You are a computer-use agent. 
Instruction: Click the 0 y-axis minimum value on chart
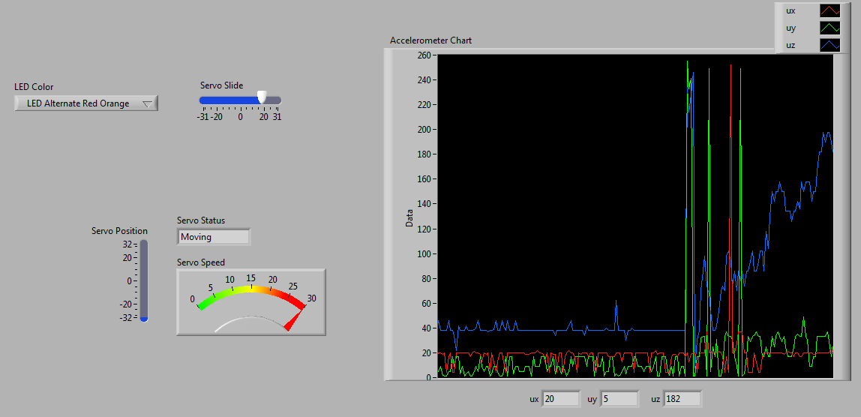(x=427, y=377)
